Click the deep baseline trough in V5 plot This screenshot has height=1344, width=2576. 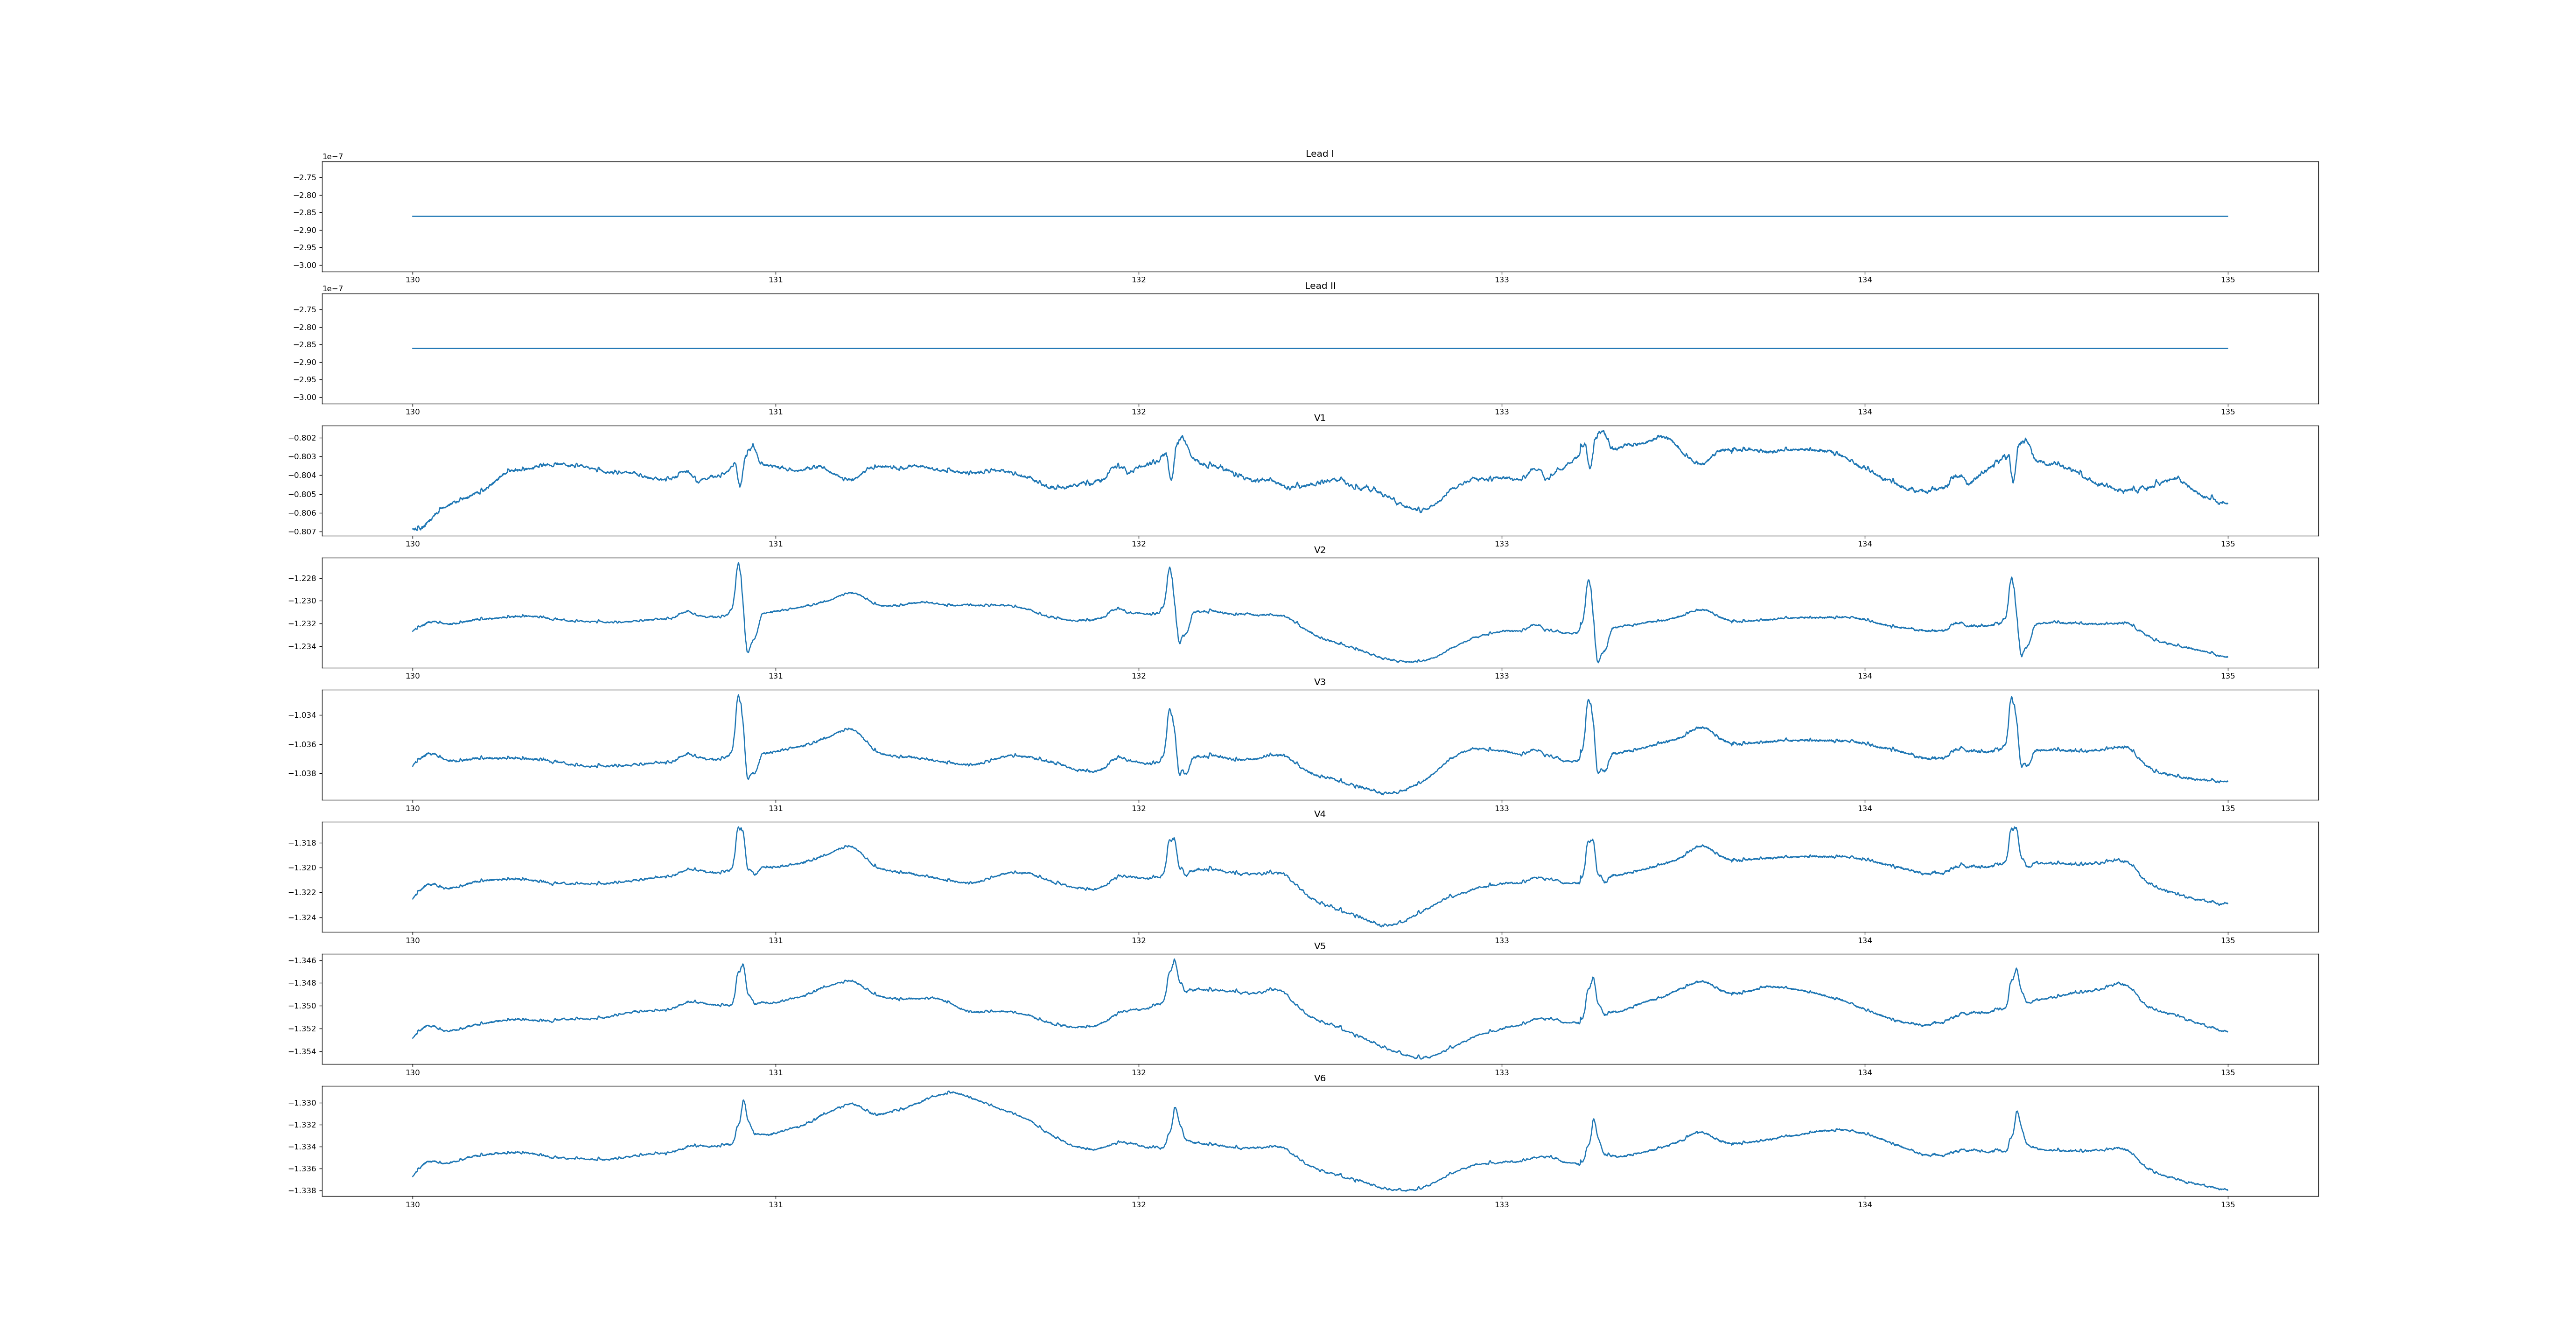(x=1420, y=1057)
